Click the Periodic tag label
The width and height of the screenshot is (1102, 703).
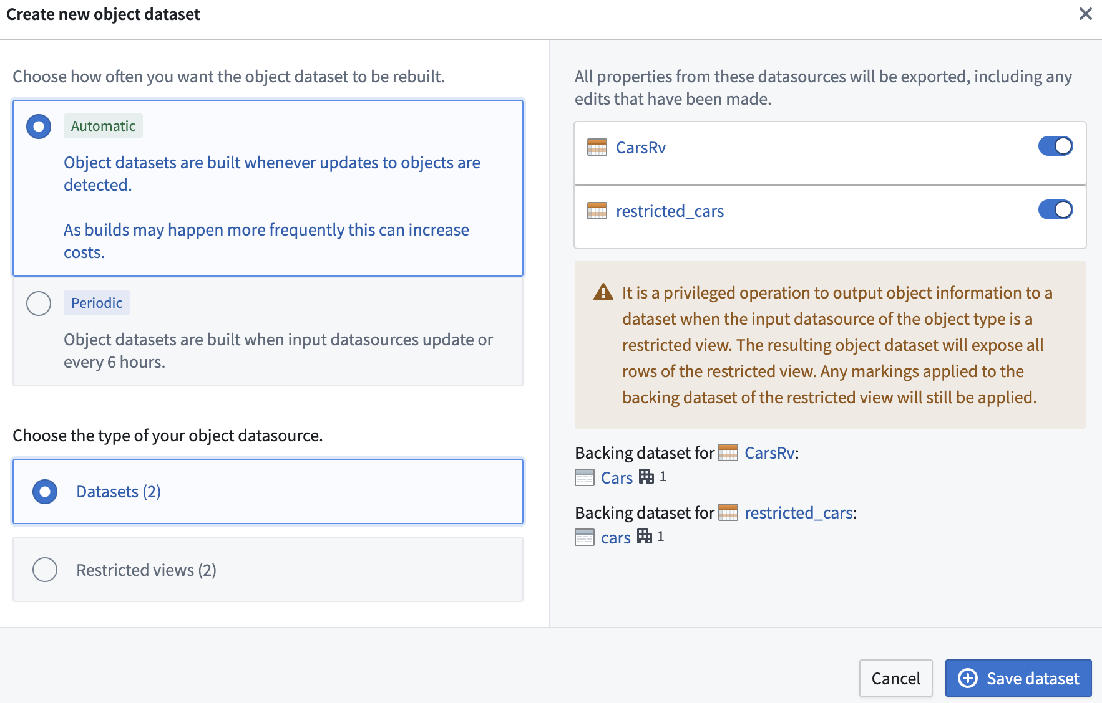[x=97, y=303]
